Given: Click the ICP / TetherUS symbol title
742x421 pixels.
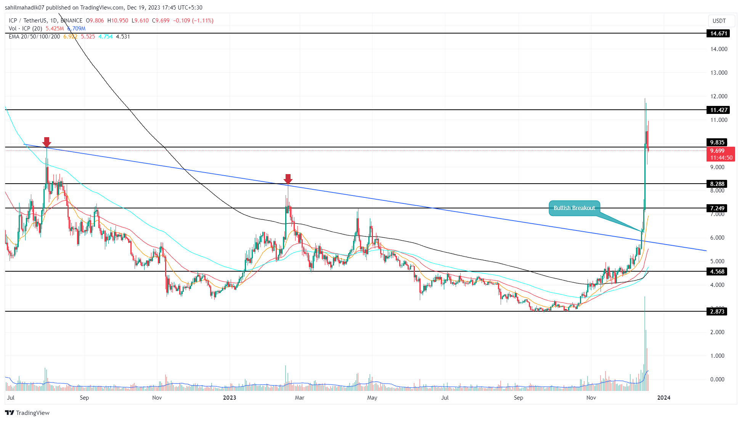Looking at the screenshot, I should click(45, 21).
